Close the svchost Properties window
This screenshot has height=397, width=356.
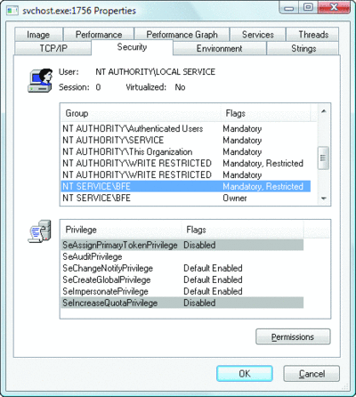coord(334,7)
